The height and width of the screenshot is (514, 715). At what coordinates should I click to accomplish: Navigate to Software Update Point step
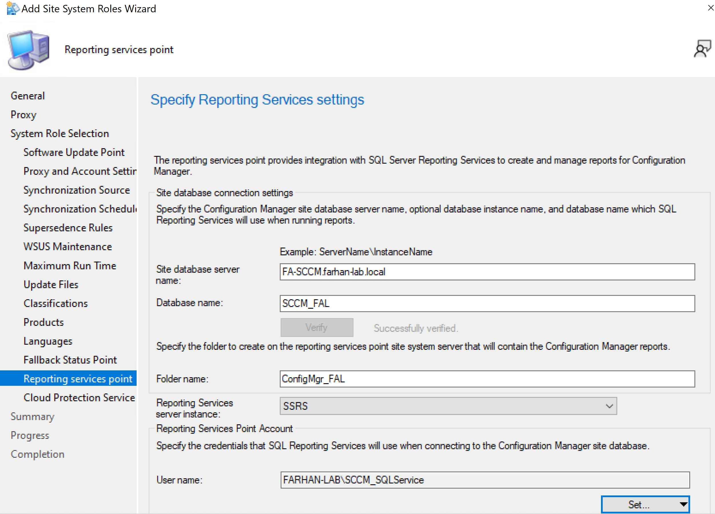tap(74, 152)
